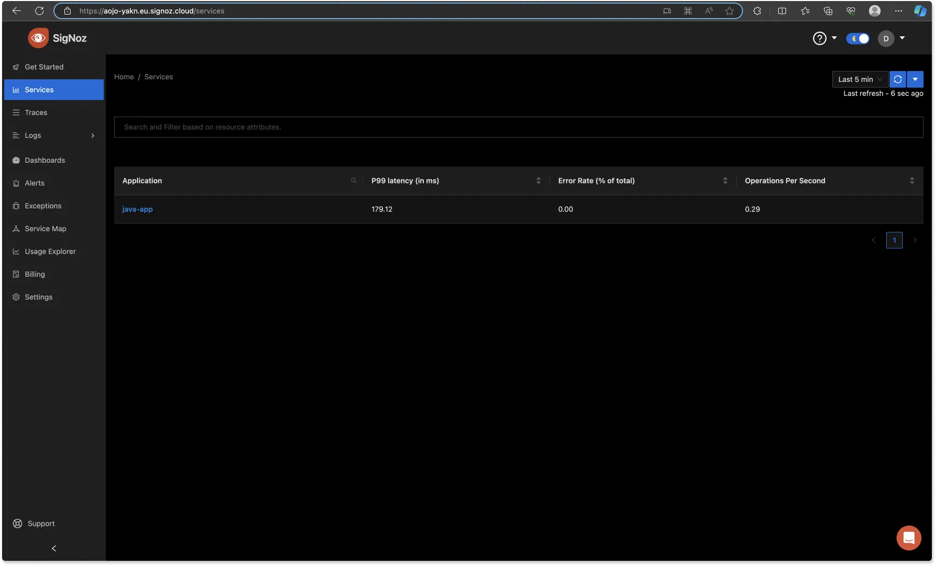This screenshot has width=936, height=566.
Task: Click the help question mark icon
Action: (x=819, y=38)
